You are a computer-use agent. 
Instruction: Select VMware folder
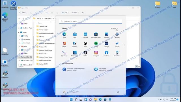coord(40,37)
